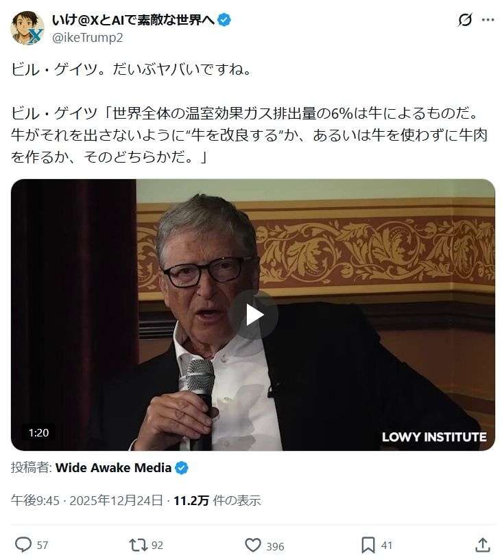
Task: Click the reply speech bubble icon
Action: (23, 545)
